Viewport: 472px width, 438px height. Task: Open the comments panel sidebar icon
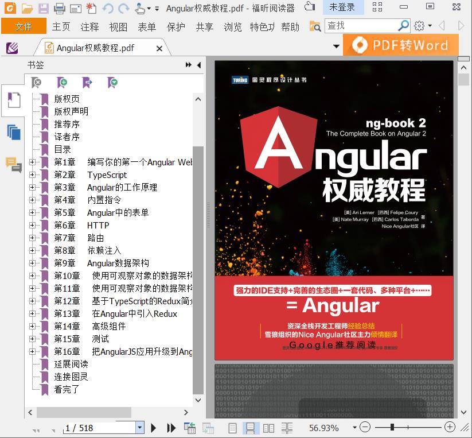14,165
